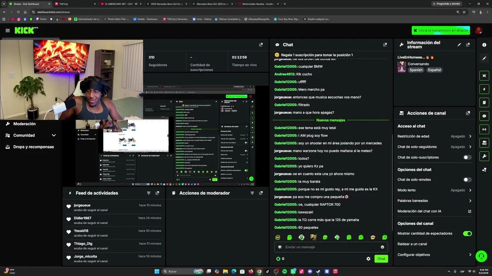The width and height of the screenshot is (492, 276).
Task: Switch to the first 2026 Mercedes-Benz GLE tab
Action: [166, 4]
